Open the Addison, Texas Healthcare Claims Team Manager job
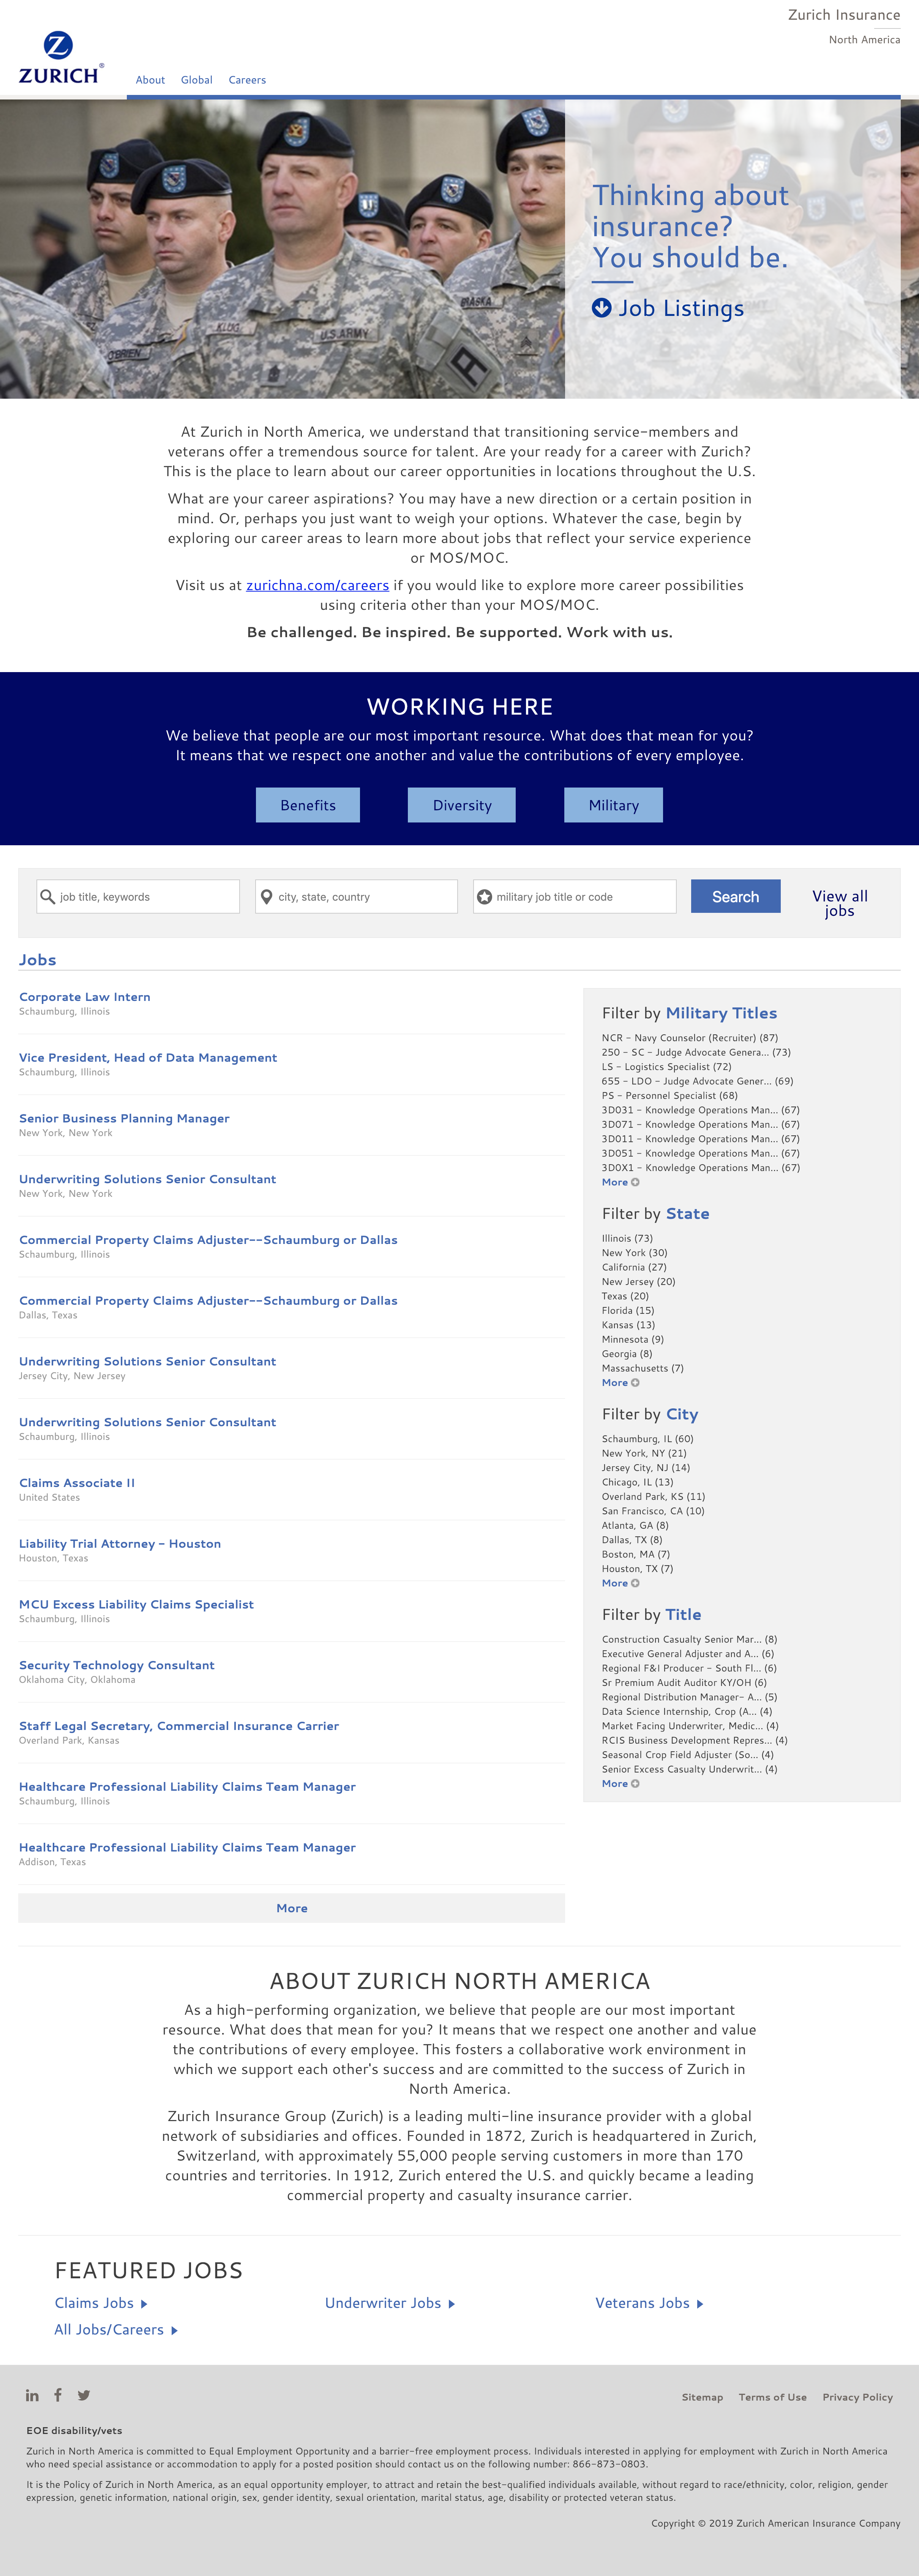 tap(187, 1848)
